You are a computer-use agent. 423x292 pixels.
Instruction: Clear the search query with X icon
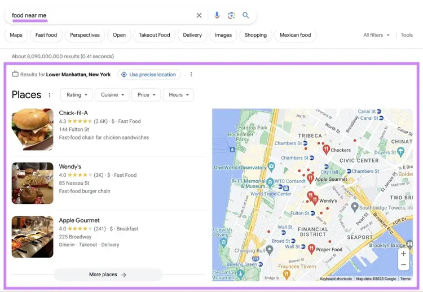coord(199,15)
